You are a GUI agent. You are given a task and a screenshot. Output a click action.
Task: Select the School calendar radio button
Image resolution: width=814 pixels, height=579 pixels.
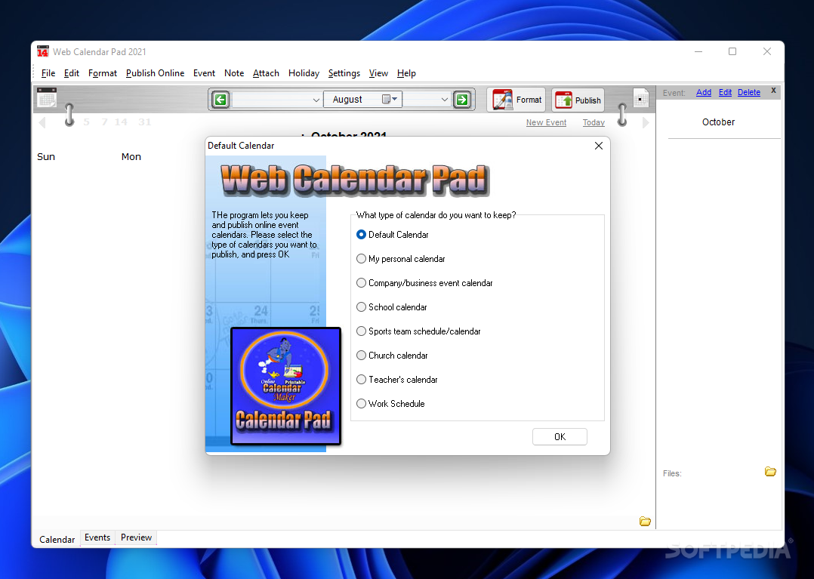point(392,307)
